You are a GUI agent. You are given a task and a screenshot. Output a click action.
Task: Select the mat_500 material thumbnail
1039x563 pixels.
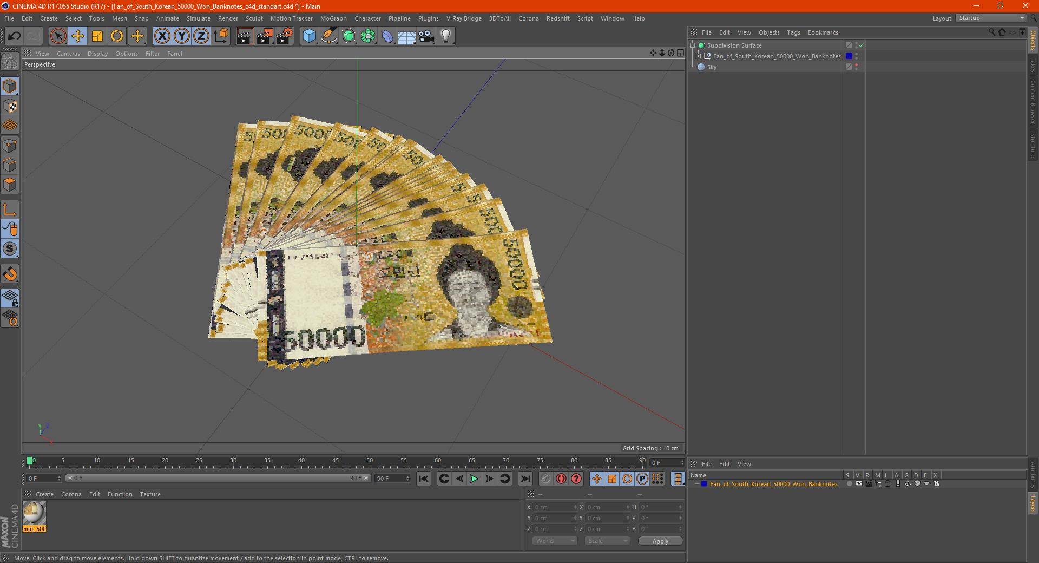(x=34, y=513)
